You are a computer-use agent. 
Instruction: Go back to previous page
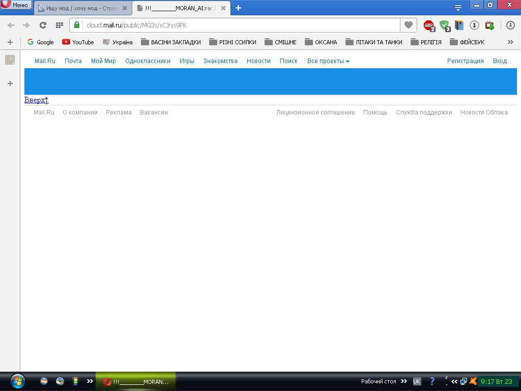tap(11, 25)
